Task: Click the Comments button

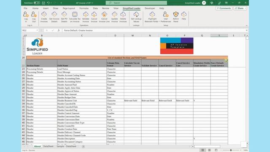Action: pyautogui.click(x=224, y=8)
